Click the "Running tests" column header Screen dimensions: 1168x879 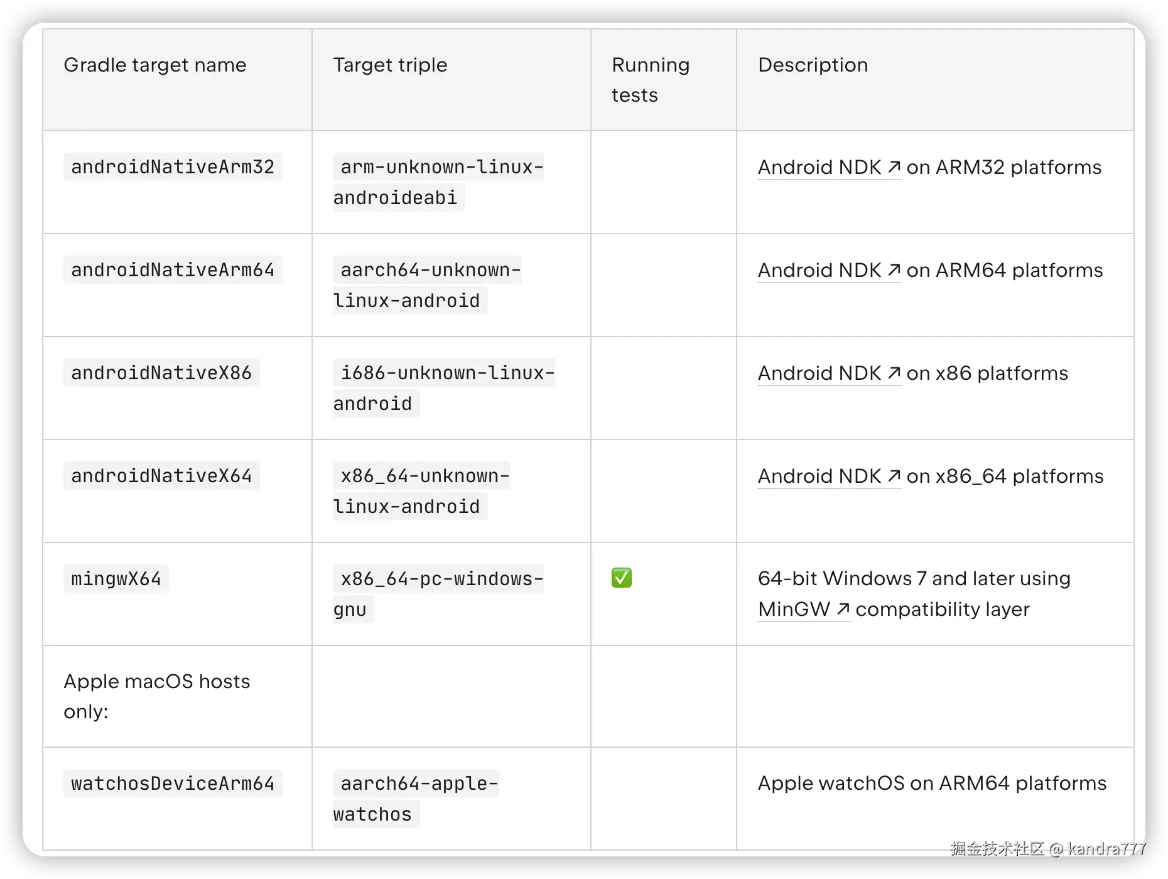point(651,80)
